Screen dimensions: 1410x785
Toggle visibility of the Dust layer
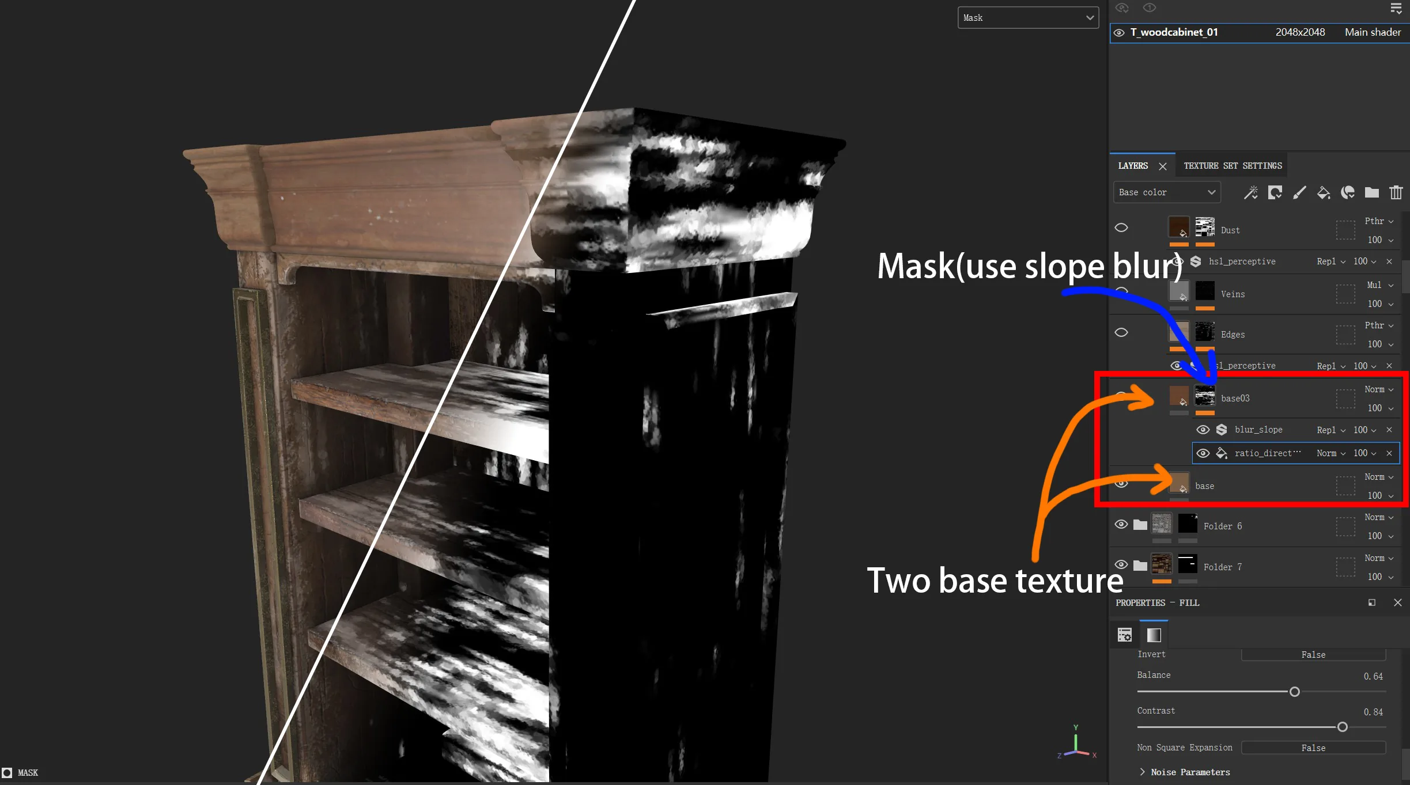(1121, 227)
